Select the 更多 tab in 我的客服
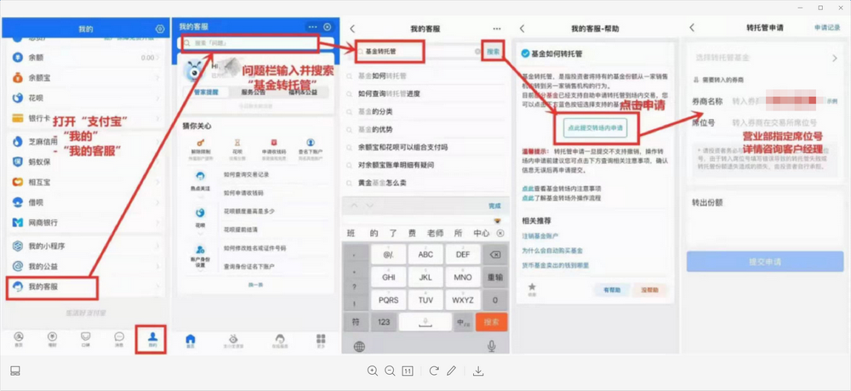Viewport: 851px width, 391px height. [x=321, y=341]
